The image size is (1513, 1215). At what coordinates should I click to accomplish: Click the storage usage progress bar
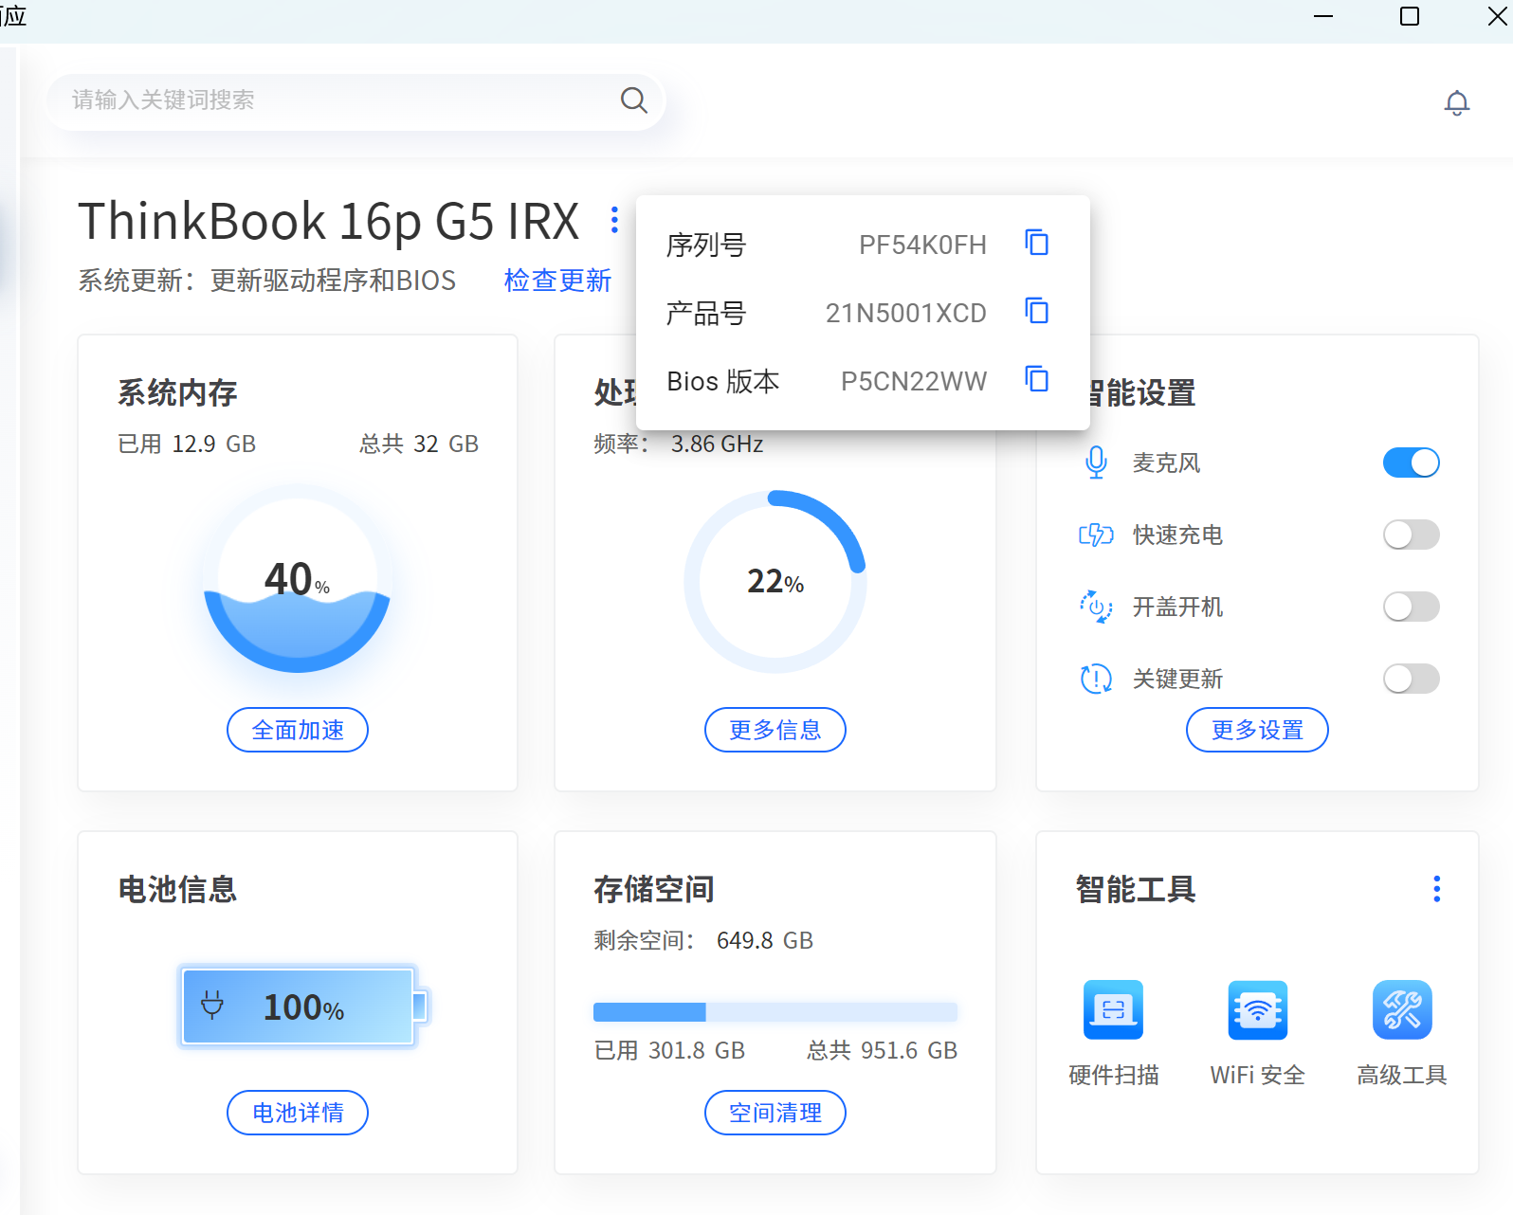(775, 1012)
